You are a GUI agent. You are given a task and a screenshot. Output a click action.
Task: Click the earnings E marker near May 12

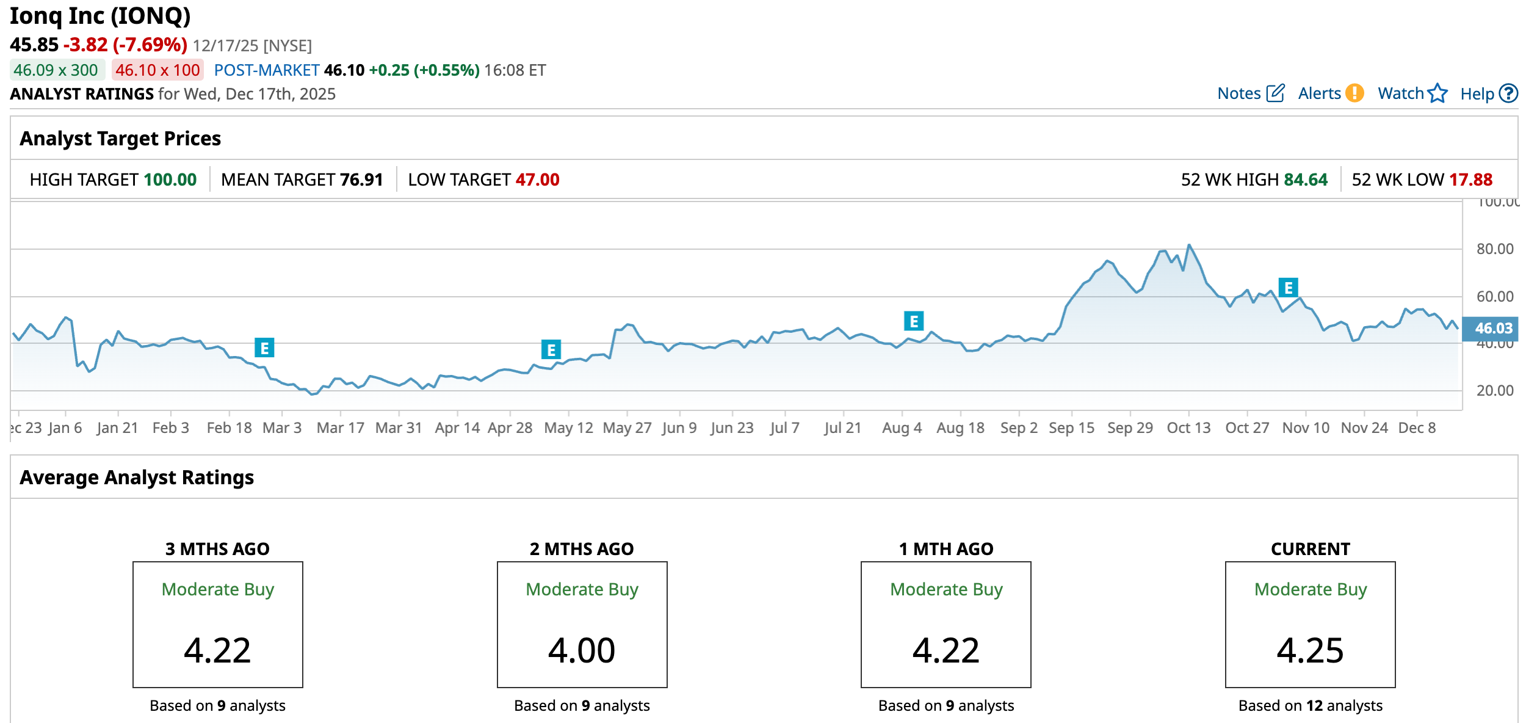551,350
